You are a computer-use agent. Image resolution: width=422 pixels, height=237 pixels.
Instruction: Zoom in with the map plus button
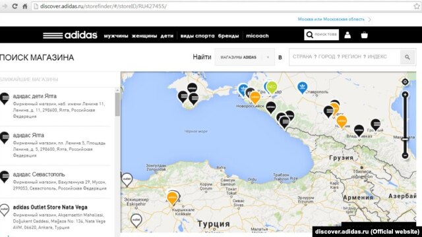pos(405,95)
